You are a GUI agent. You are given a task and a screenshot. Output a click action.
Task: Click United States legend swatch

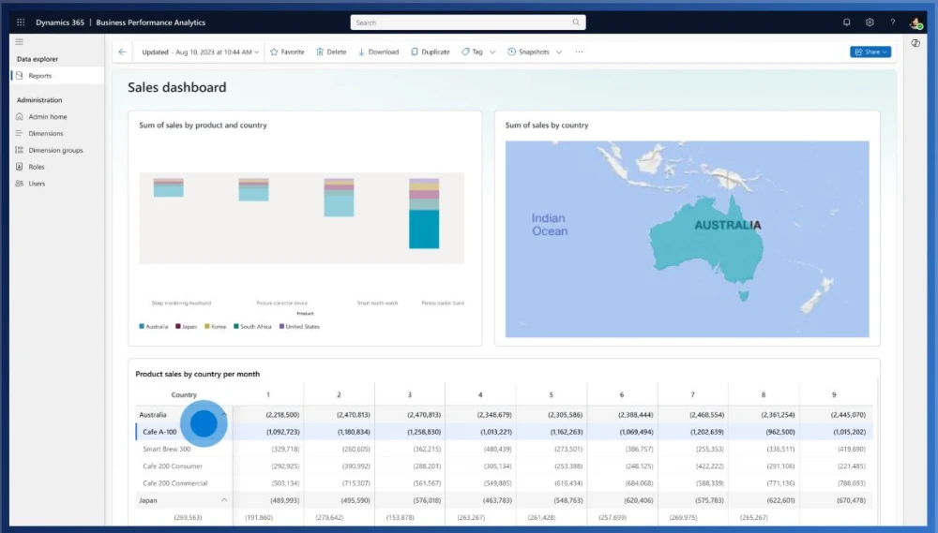281,326
